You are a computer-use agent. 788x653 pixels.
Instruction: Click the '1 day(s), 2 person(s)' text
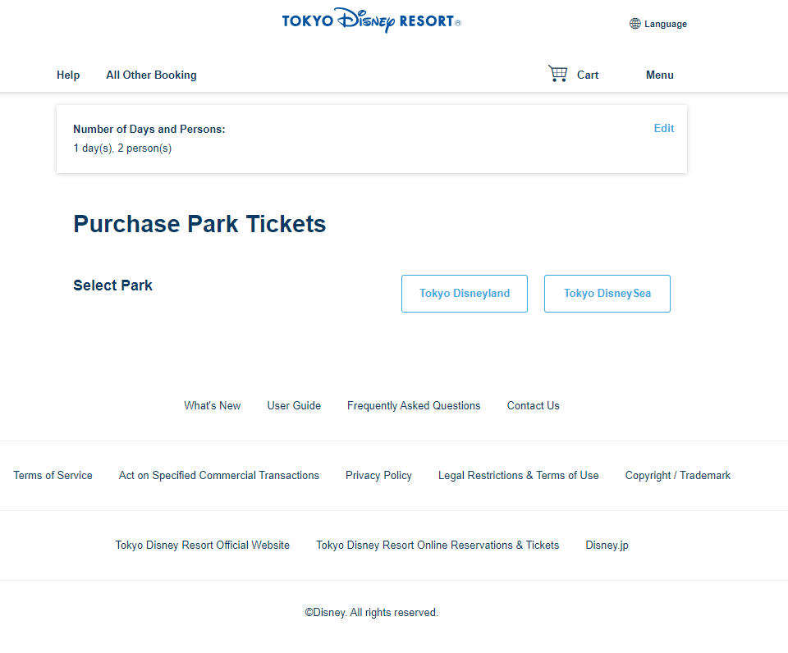[122, 148]
